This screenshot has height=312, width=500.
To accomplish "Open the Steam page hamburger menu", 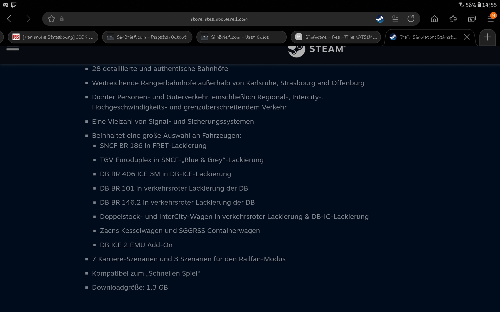I will (13, 48).
